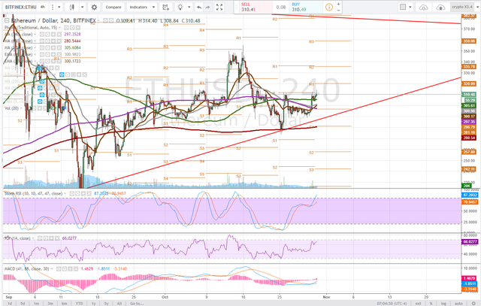Select the YTD time range
Viewport: 481px width, 306px height.
click(x=79, y=304)
